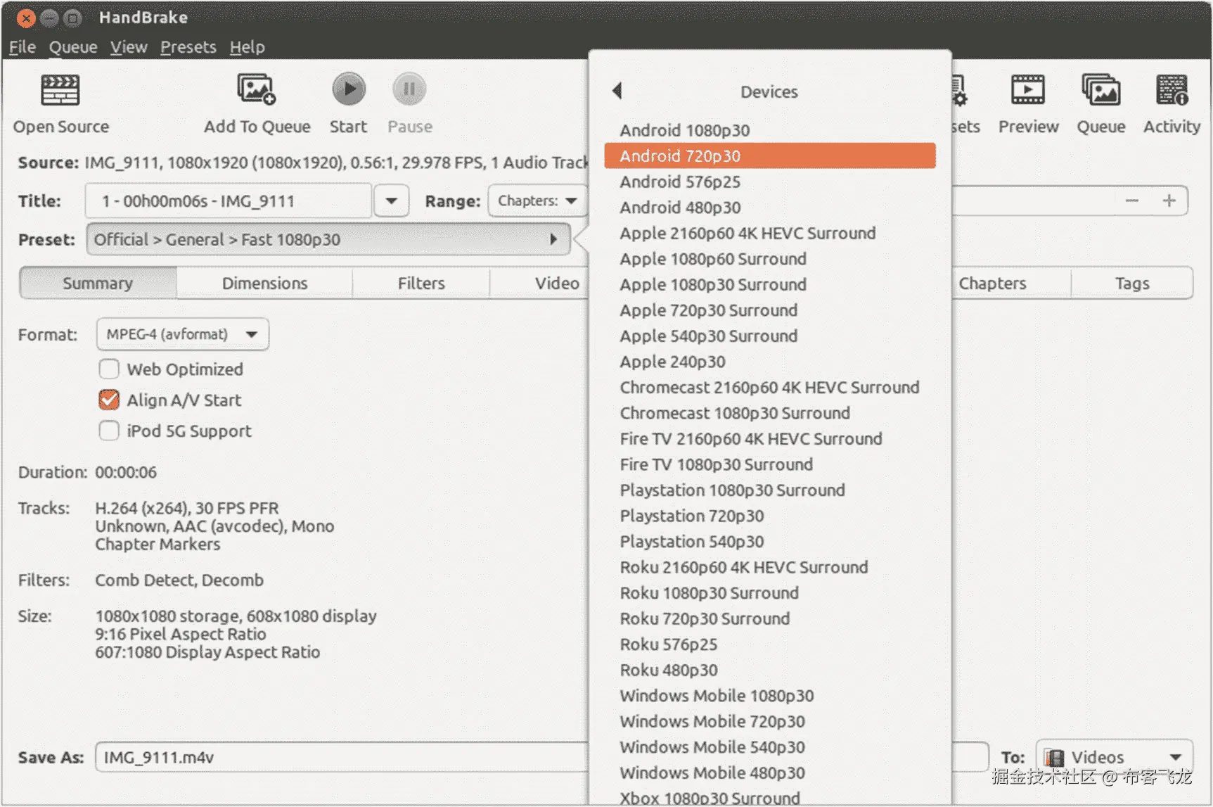The width and height of the screenshot is (1213, 807).
Task: Select Roku 2160p60 4K HEVC Surround
Action: pyautogui.click(x=770, y=567)
